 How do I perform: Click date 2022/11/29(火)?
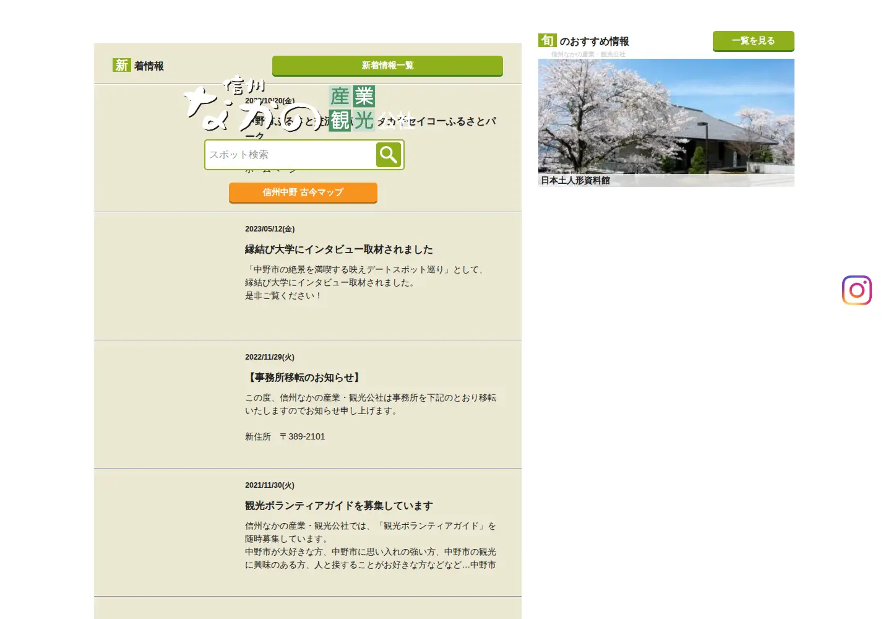(x=270, y=357)
